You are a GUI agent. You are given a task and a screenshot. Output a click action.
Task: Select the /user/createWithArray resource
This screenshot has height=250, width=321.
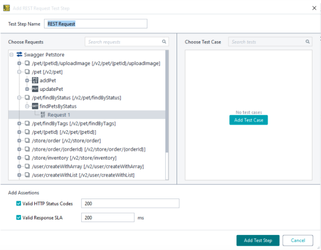[x=87, y=167]
